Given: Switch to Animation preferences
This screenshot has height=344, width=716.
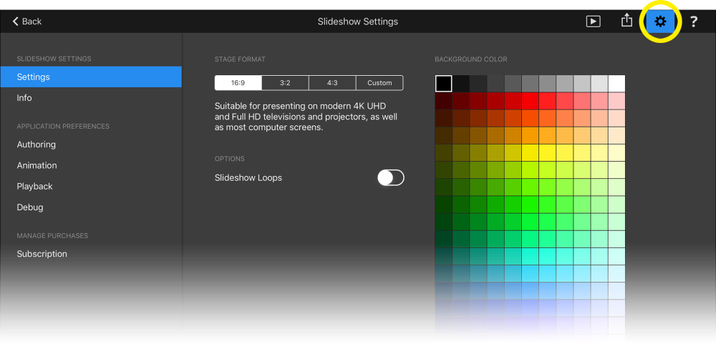Looking at the screenshot, I should 37,165.
